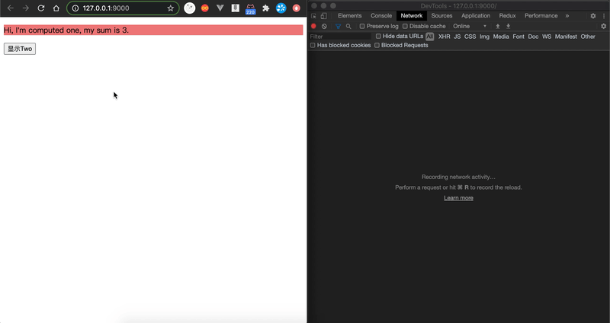Click the bookmark-shaped extension icon
The height and width of the screenshot is (323, 610).
[x=236, y=8]
